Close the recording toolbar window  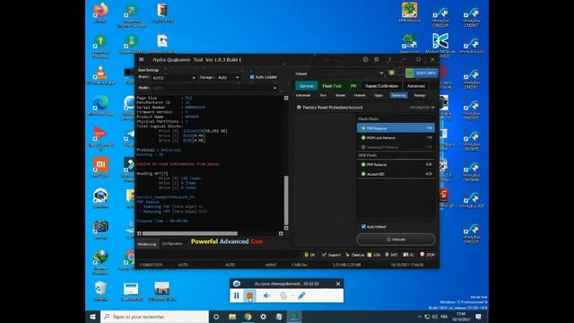[x=338, y=284]
